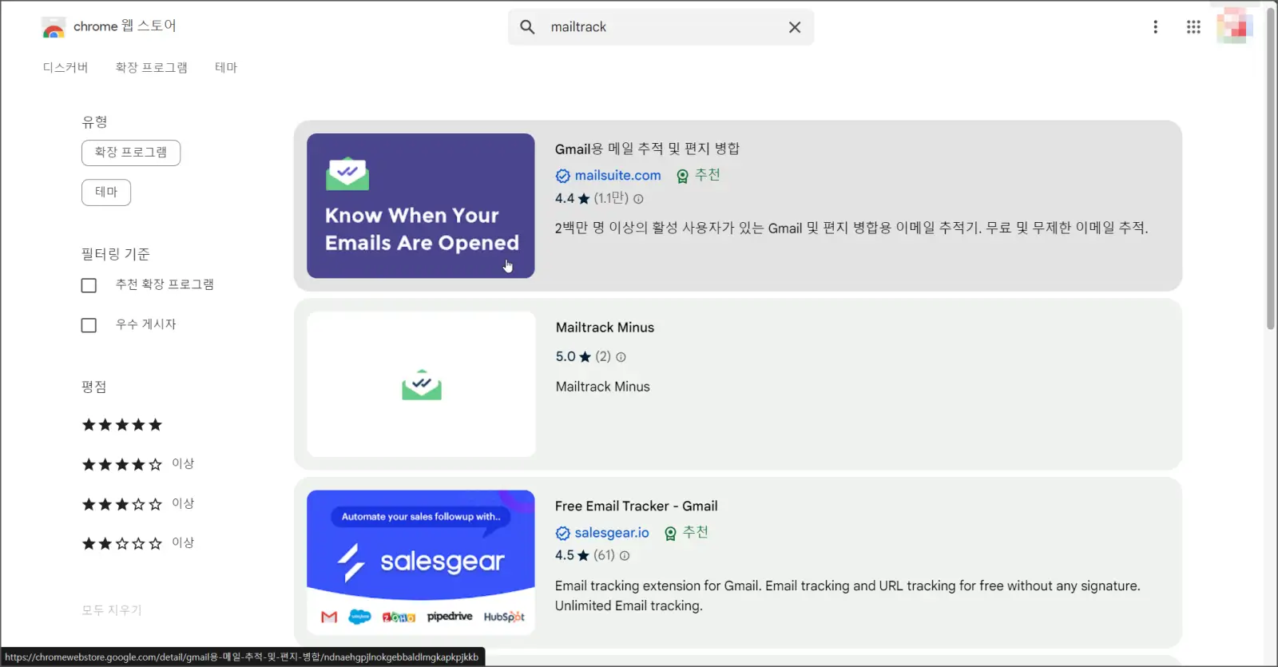This screenshot has width=1278, height=667.
Task: Click the mailsuite.com verified publisher badge
Action: coord(563,176)
